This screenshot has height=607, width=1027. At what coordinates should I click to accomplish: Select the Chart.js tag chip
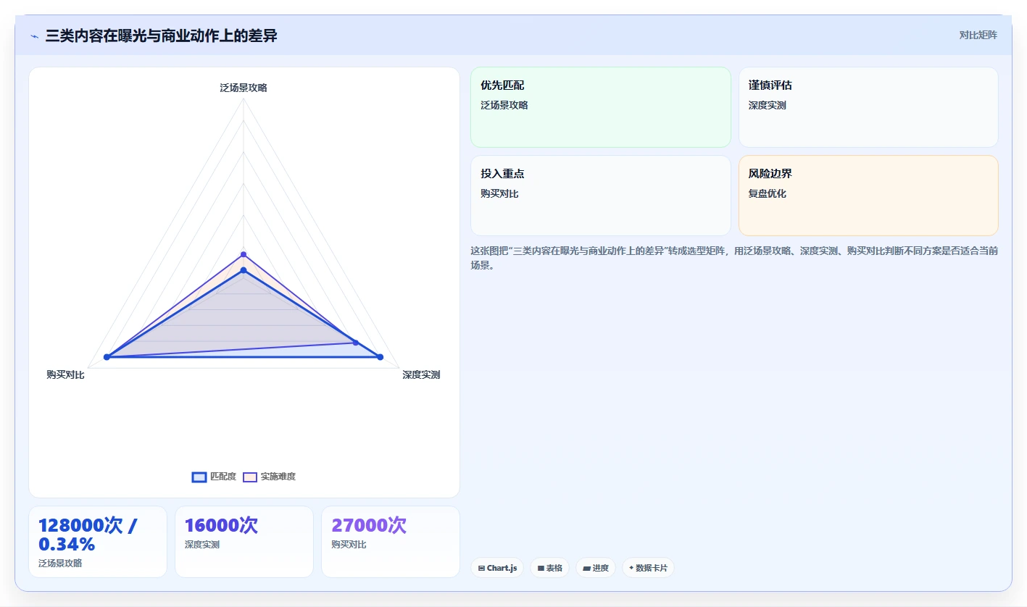(497, 568)
